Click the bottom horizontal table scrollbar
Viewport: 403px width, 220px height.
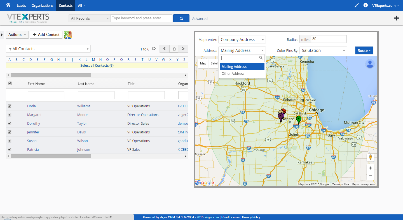[51, 156]
